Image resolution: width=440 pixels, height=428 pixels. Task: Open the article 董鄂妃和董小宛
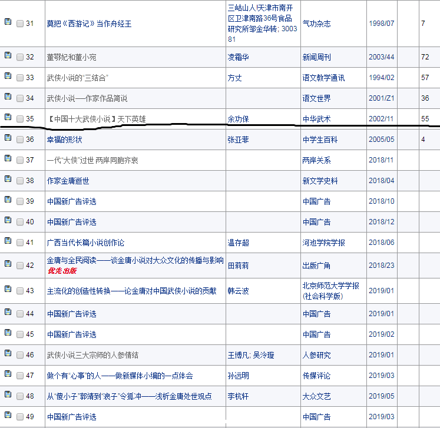click(74, 57)
